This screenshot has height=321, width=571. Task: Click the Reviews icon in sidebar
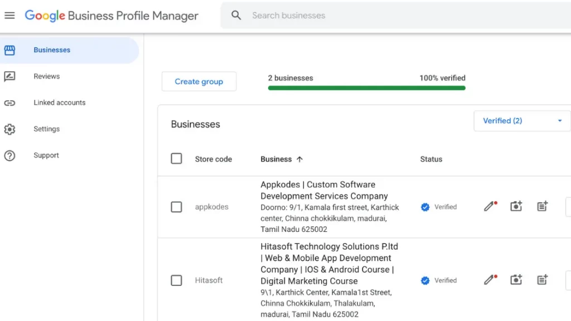[9, 76]
